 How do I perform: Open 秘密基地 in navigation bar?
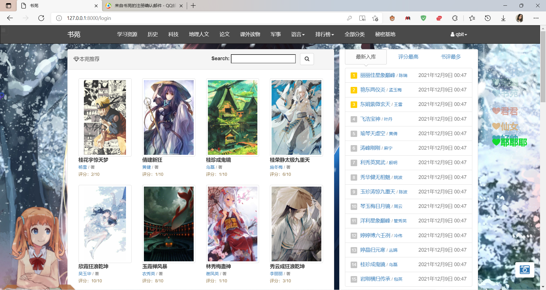(x=385, y=34)
